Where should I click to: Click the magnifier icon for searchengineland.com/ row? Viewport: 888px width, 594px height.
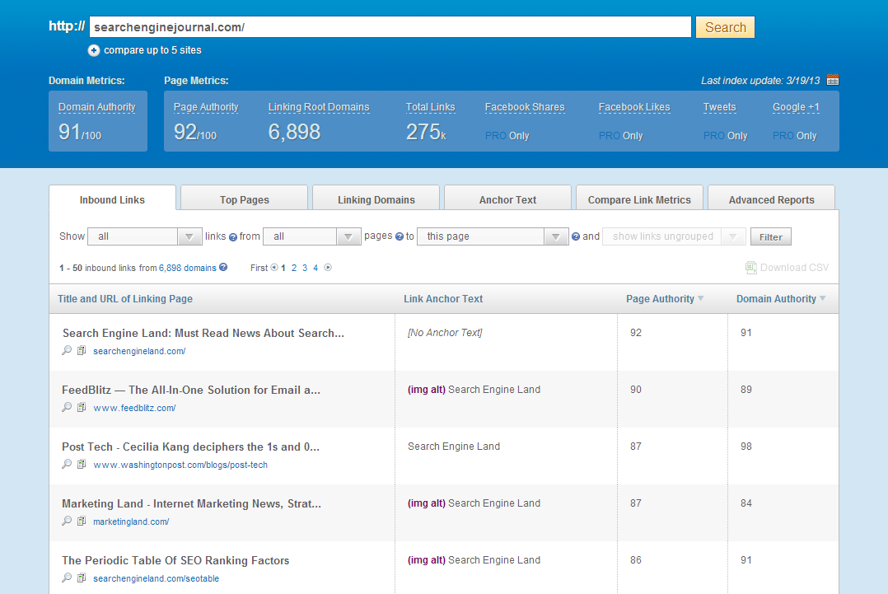[67, 350]
